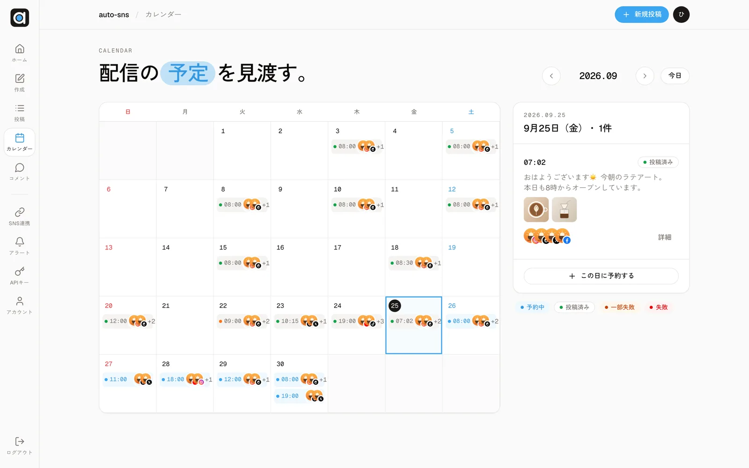749x468 pixels.
Task: Click the auto-sns app logo
Action: (20, 18)
